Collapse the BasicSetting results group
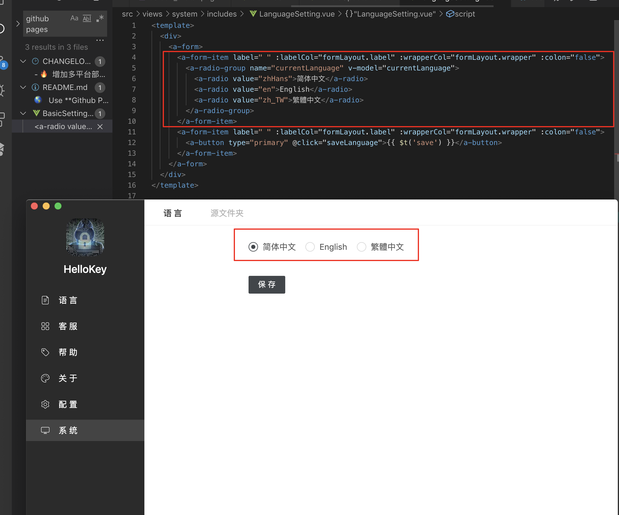The width and height of the screenshot is (619, 515). click(23, 113)
